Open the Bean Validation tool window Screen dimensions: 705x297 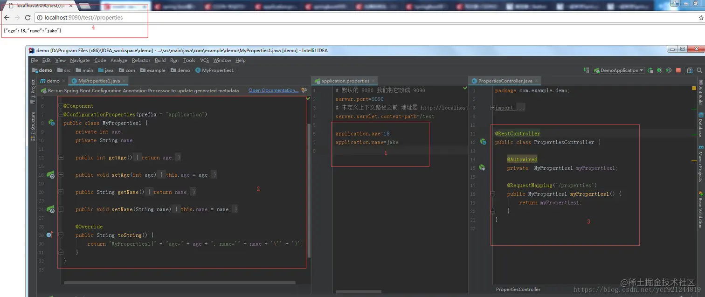coord(700,209)
